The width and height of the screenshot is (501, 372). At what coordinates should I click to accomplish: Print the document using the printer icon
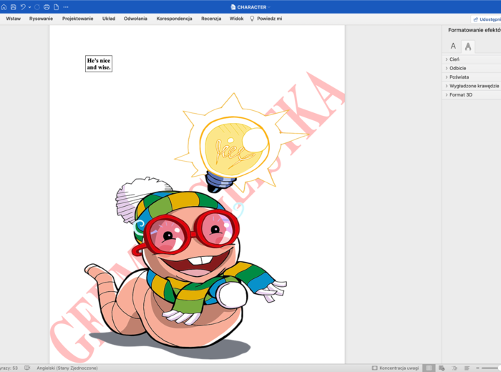coord(46,7)
